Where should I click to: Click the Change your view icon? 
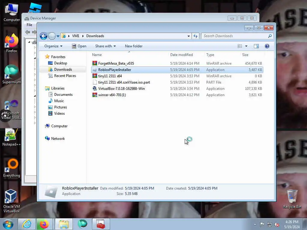240,46
